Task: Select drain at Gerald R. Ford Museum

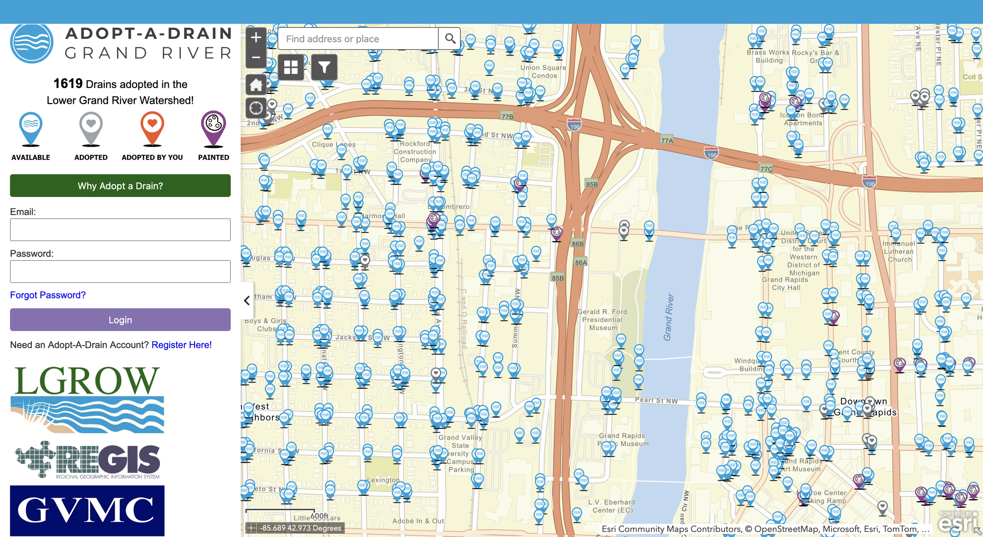Action: coord(621,340)
